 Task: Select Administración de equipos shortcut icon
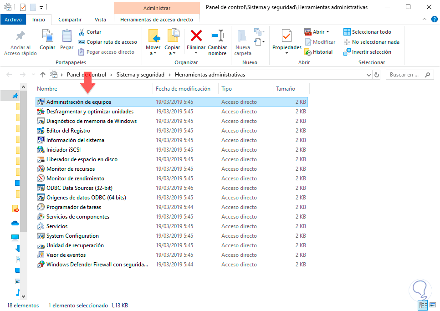click(41, 102)
